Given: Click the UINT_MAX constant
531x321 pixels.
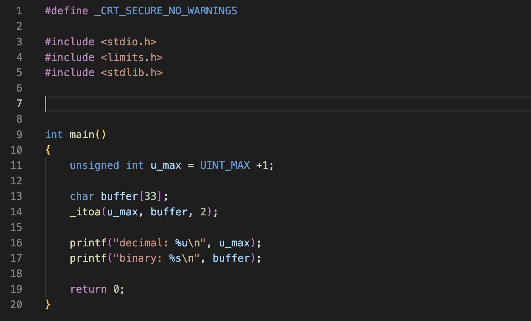Looking at the screenshot, I should click(225, 165).
